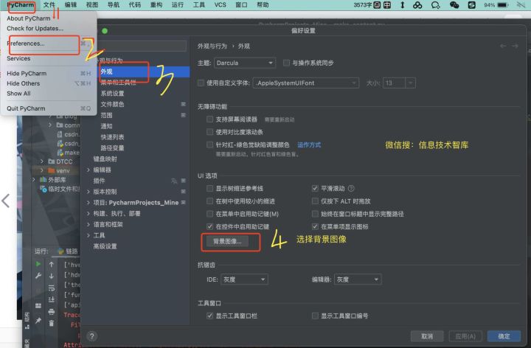Click help icon beside 平滑滚动
Image resolution: width=531 pixels, height=348 pixels.
point(351,189)
